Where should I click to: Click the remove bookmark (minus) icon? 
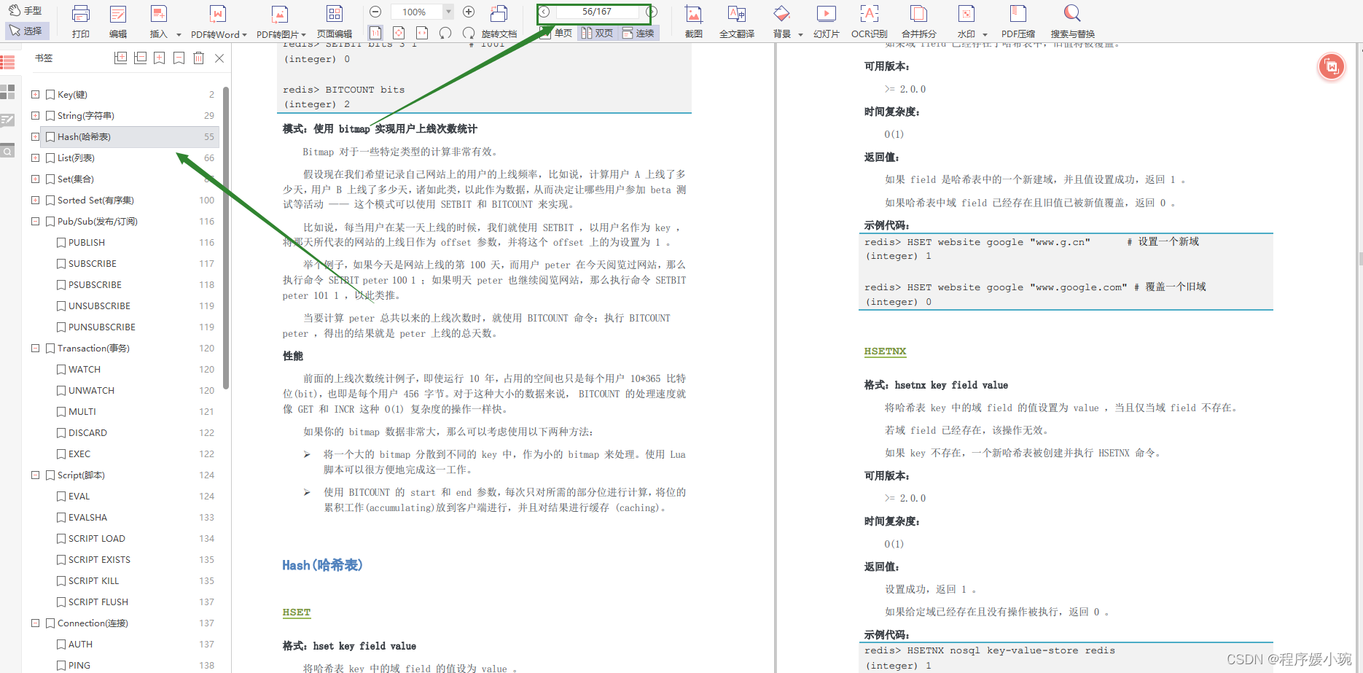[179, 58]
